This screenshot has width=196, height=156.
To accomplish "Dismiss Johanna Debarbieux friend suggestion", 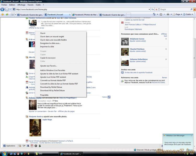I will point(166,59).
